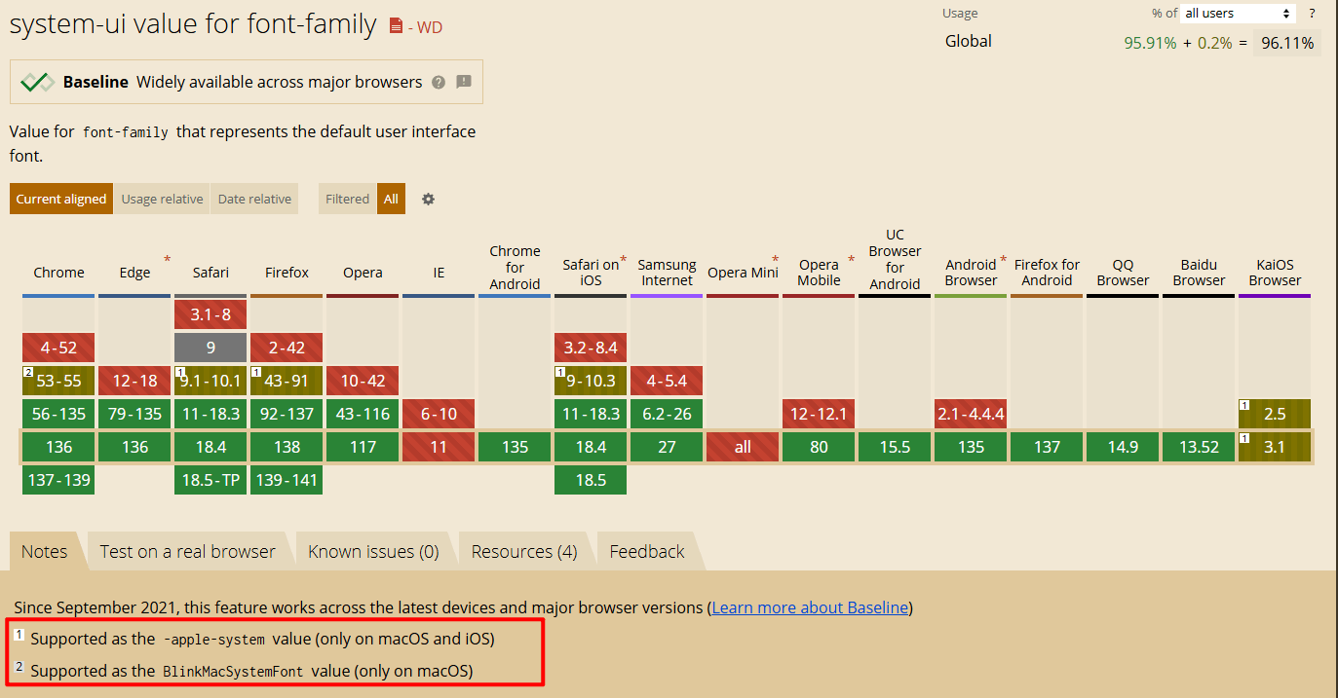Open the settings gear icon
Viewport: 1338px width, 698px height.
pos(428,199)
